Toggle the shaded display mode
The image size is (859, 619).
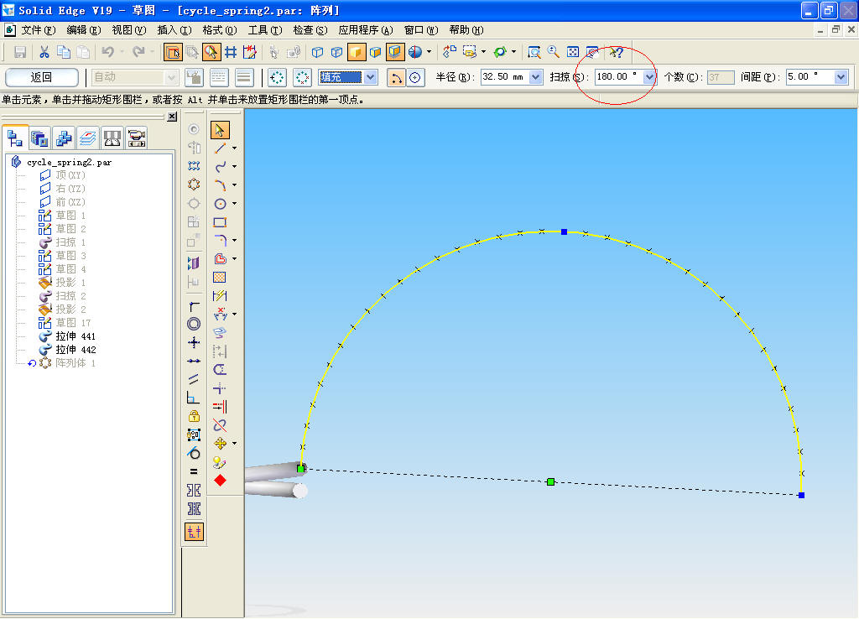(x=356, y=52)
